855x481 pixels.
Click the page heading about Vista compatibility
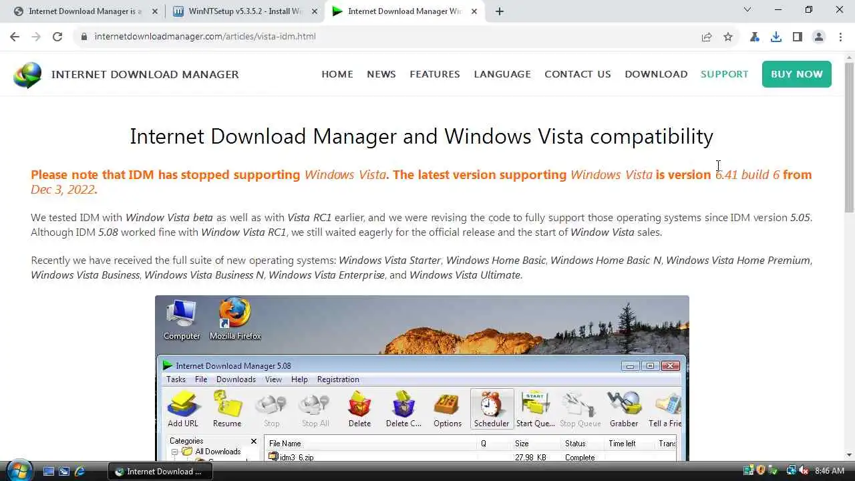421,136
